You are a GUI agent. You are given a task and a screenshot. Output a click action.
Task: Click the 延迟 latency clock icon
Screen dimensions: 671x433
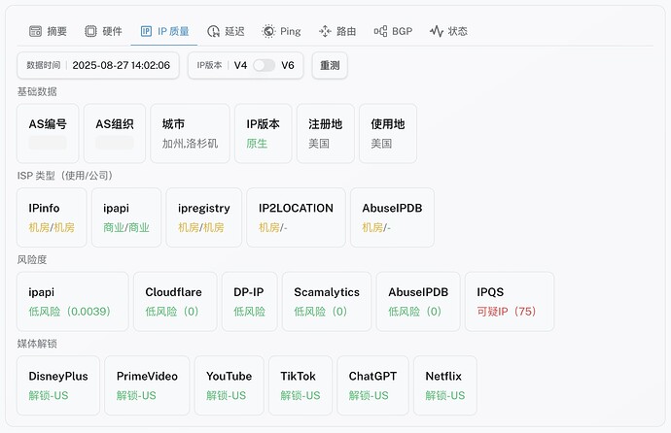[x=214, y=31]
